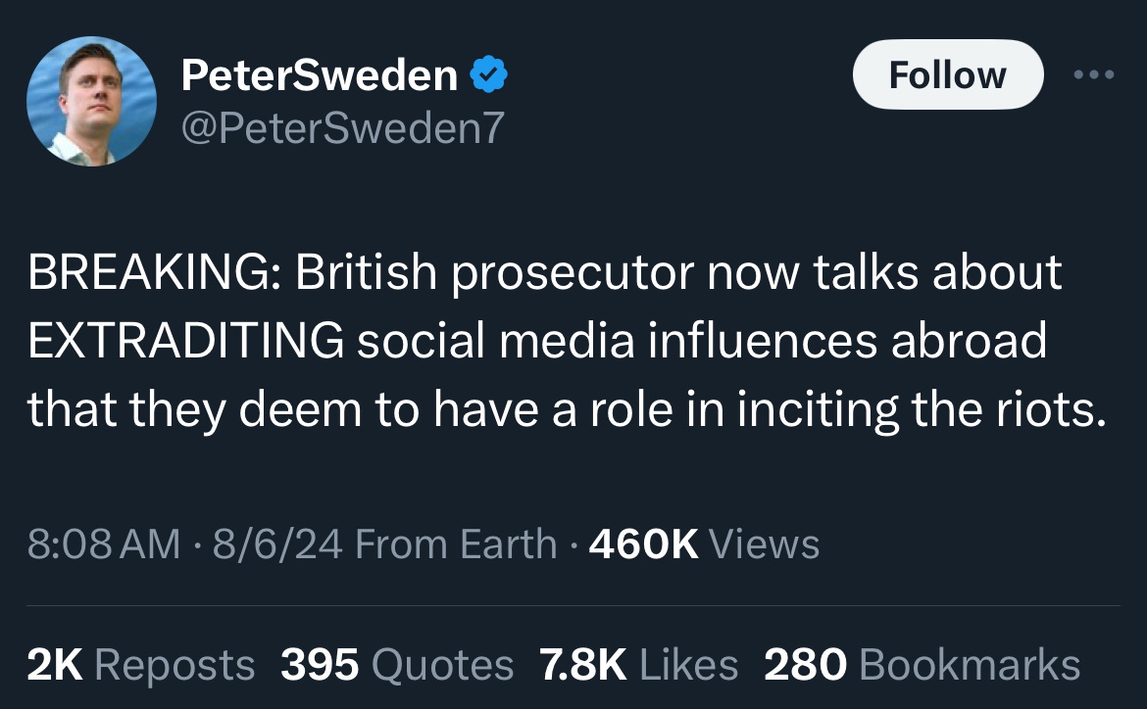This screenshot has width=1147, height=709.
Task: Click the 8:08 AM timestamp
Action: [104, 544]
